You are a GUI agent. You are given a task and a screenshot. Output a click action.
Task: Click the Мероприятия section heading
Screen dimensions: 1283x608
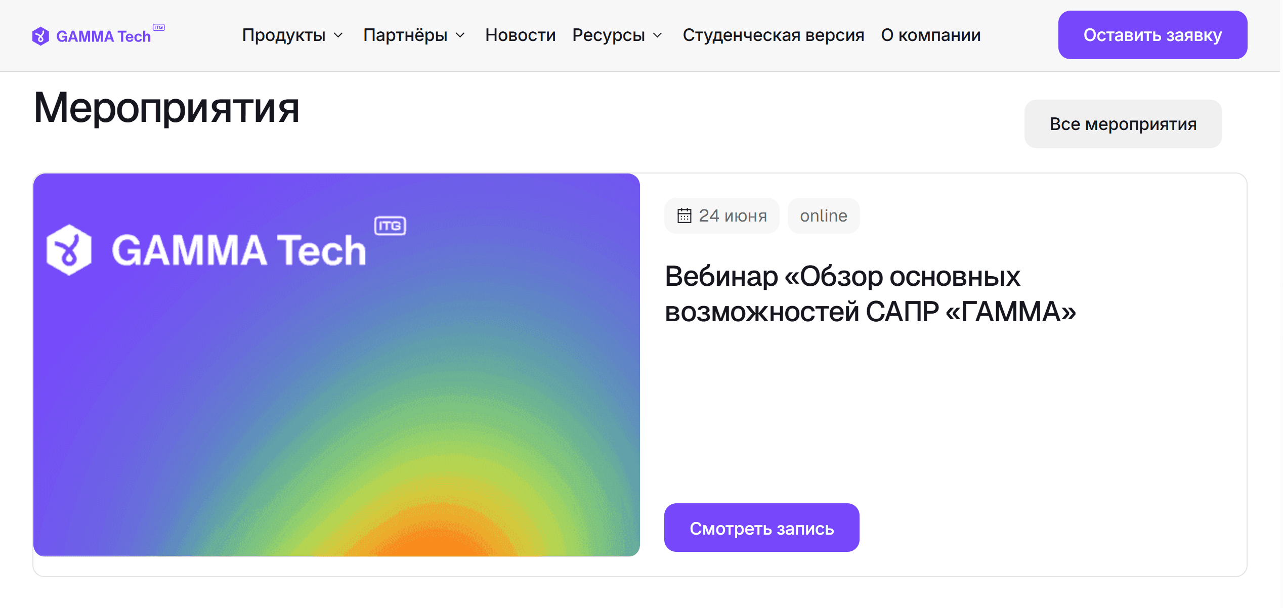[166, 107]
